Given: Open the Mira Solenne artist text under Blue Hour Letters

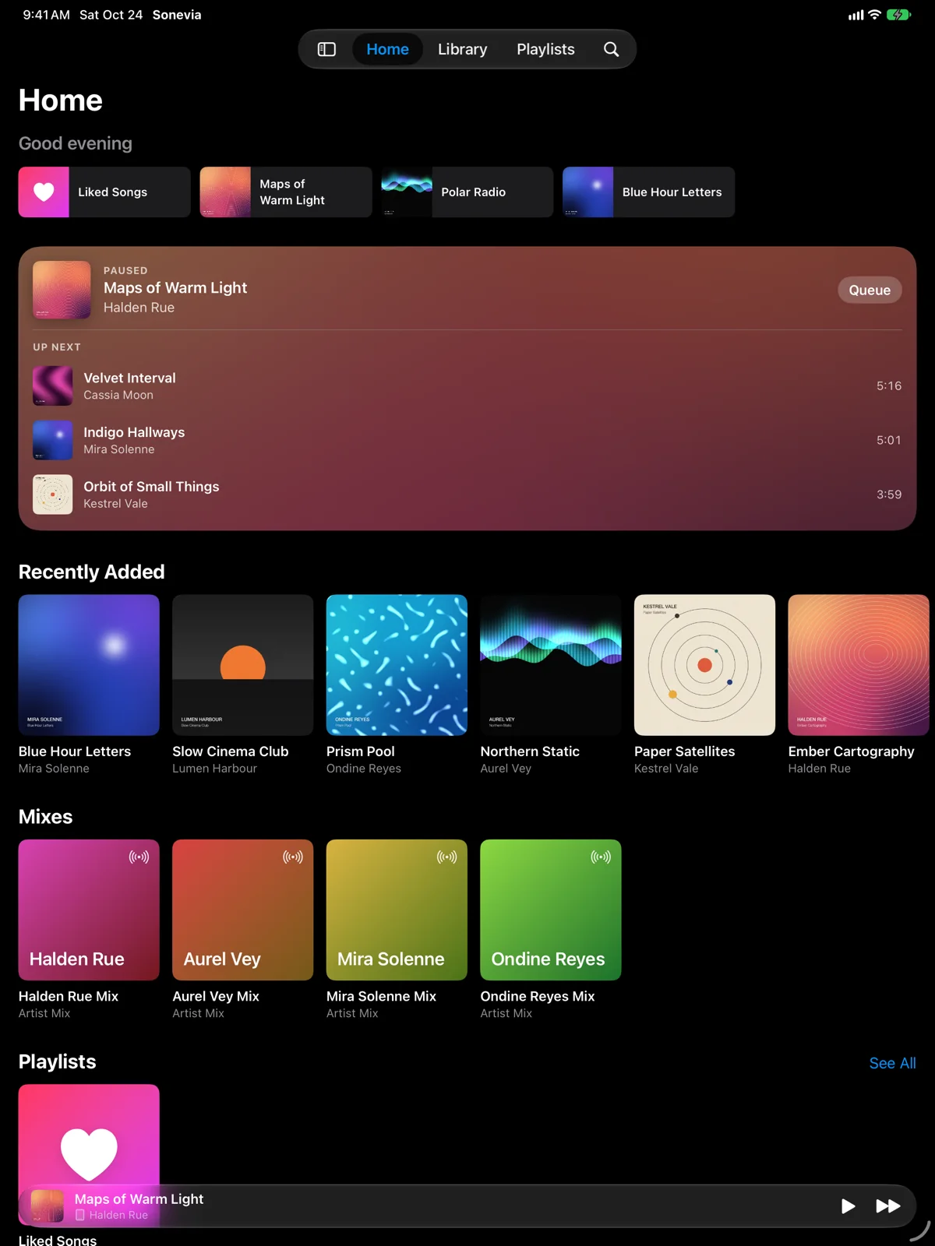Looking at the screenshot, I should click(x=54, y=769).
